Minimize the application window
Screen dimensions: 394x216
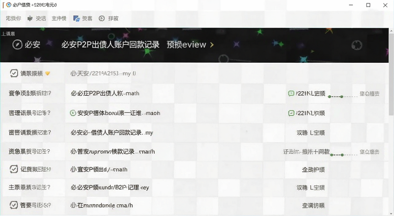tap(351, 5)
